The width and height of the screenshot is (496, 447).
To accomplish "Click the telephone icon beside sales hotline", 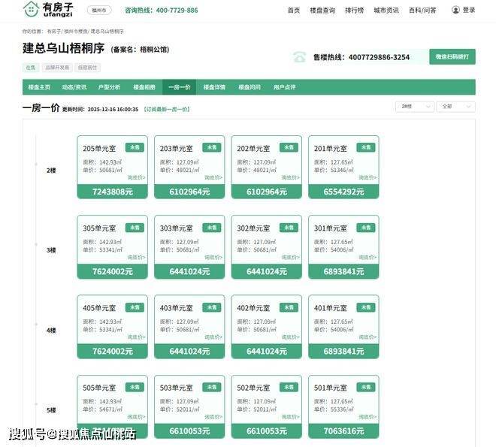I will pyautogui.click(x=299, y=57).
